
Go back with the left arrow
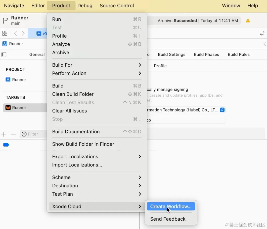16,33
